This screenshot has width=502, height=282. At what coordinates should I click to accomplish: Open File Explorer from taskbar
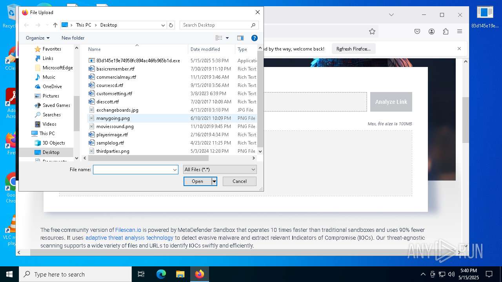pos(180,274)
